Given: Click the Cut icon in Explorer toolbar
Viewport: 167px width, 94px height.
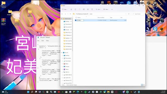Looking at the screenshot, I should pos(71,9).
